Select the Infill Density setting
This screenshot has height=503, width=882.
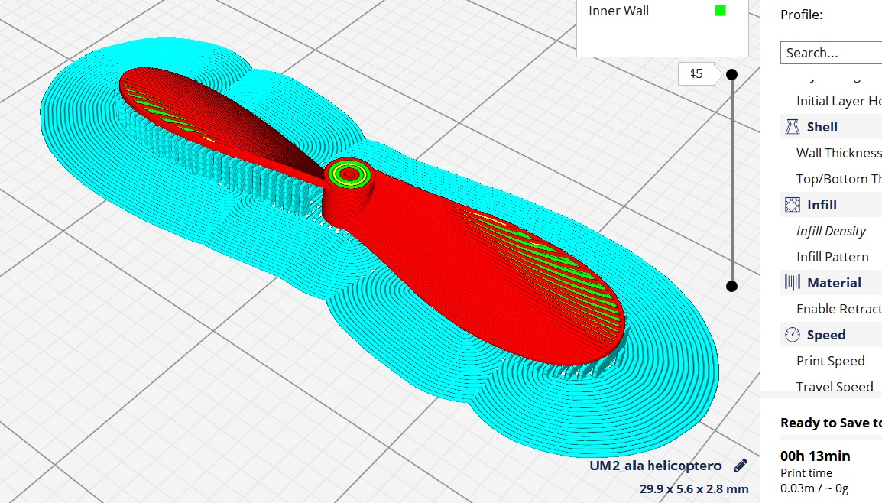click(x=831, y=231)
